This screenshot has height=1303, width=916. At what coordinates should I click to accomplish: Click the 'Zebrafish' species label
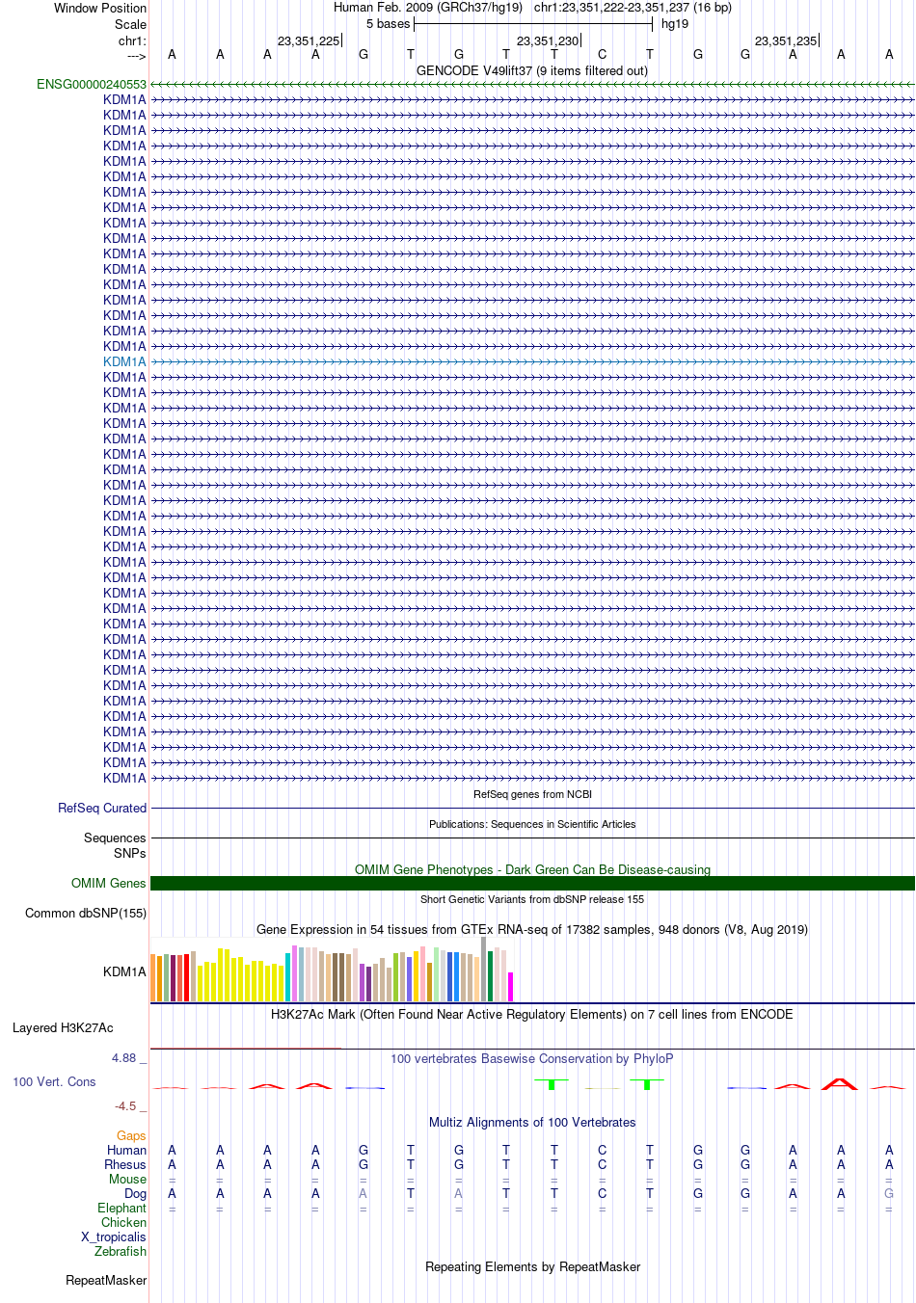121,1252
